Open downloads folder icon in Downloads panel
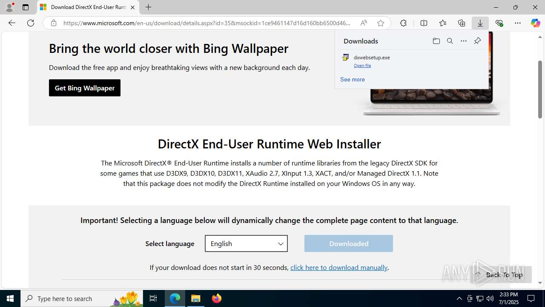Image resolution: width=545 pixels, height=307 pixels. click(436, 41)
